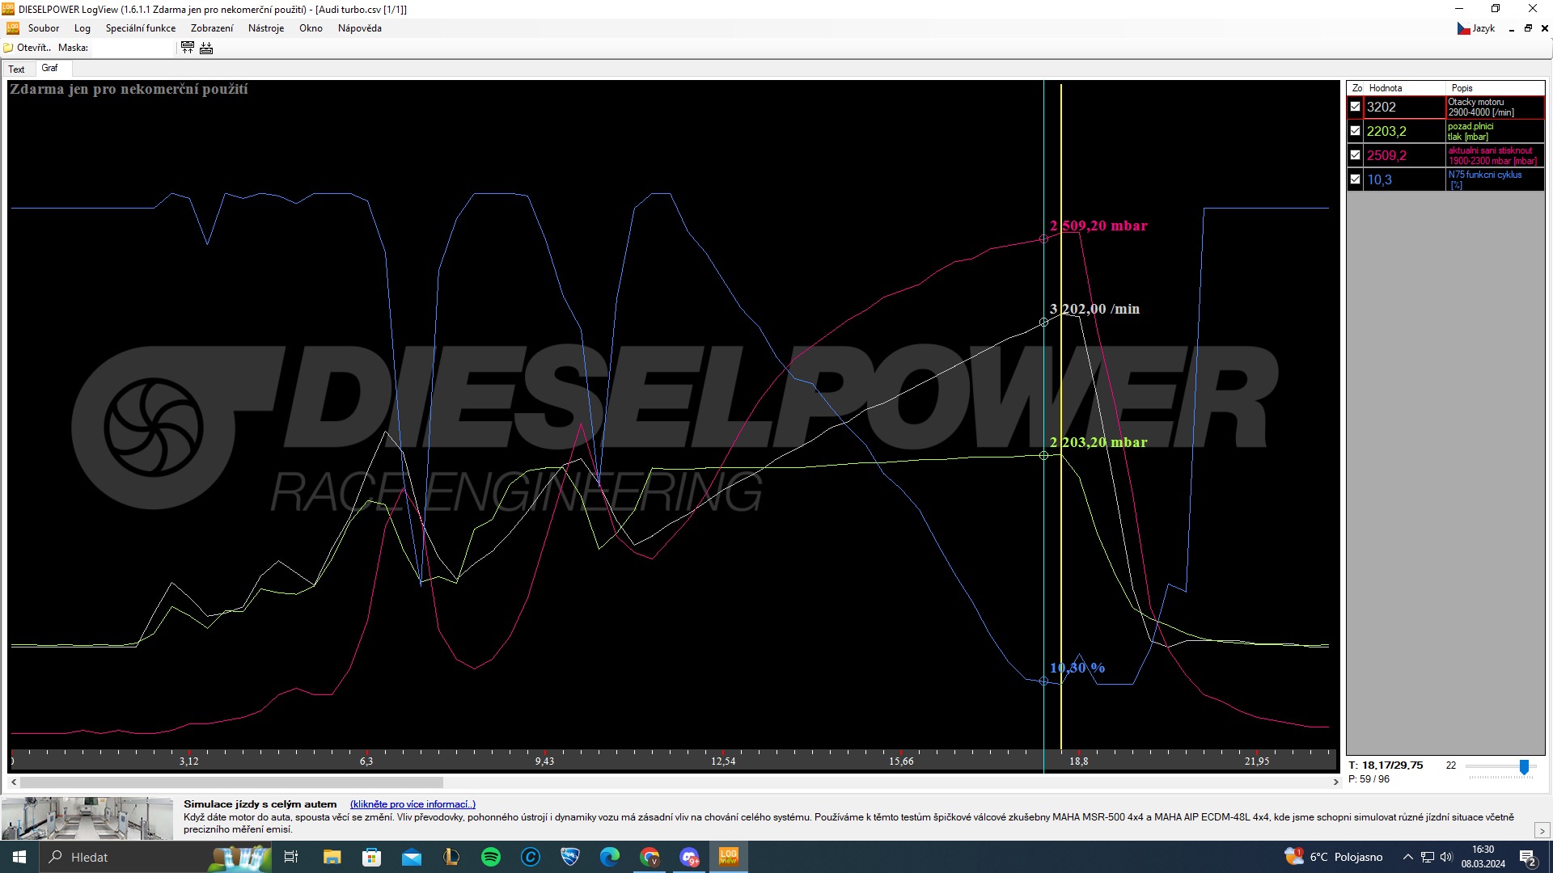Click the move-up arrows toolbar icon

(188, 48)
